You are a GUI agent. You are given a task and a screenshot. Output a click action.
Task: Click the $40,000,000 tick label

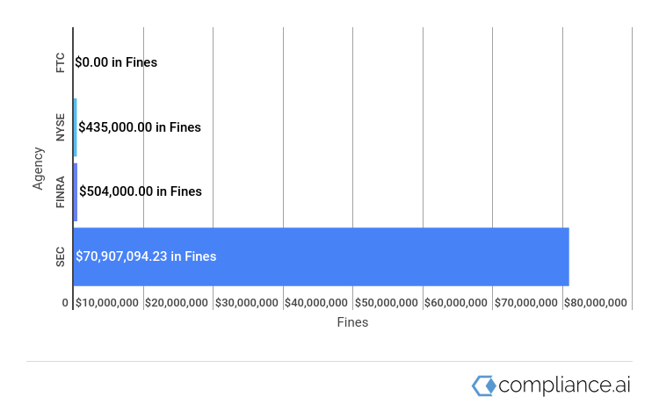316,303
